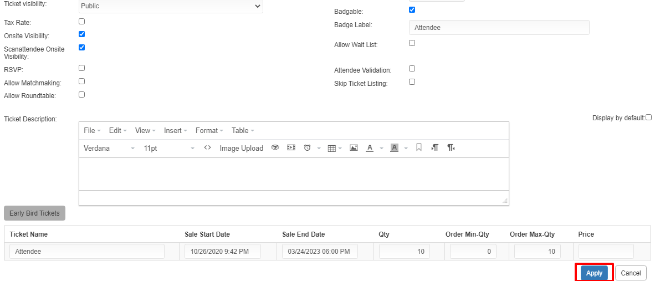Click the insert date/time clock icon
This screenshot has height=281, width=655.
[x=307, y=148]
